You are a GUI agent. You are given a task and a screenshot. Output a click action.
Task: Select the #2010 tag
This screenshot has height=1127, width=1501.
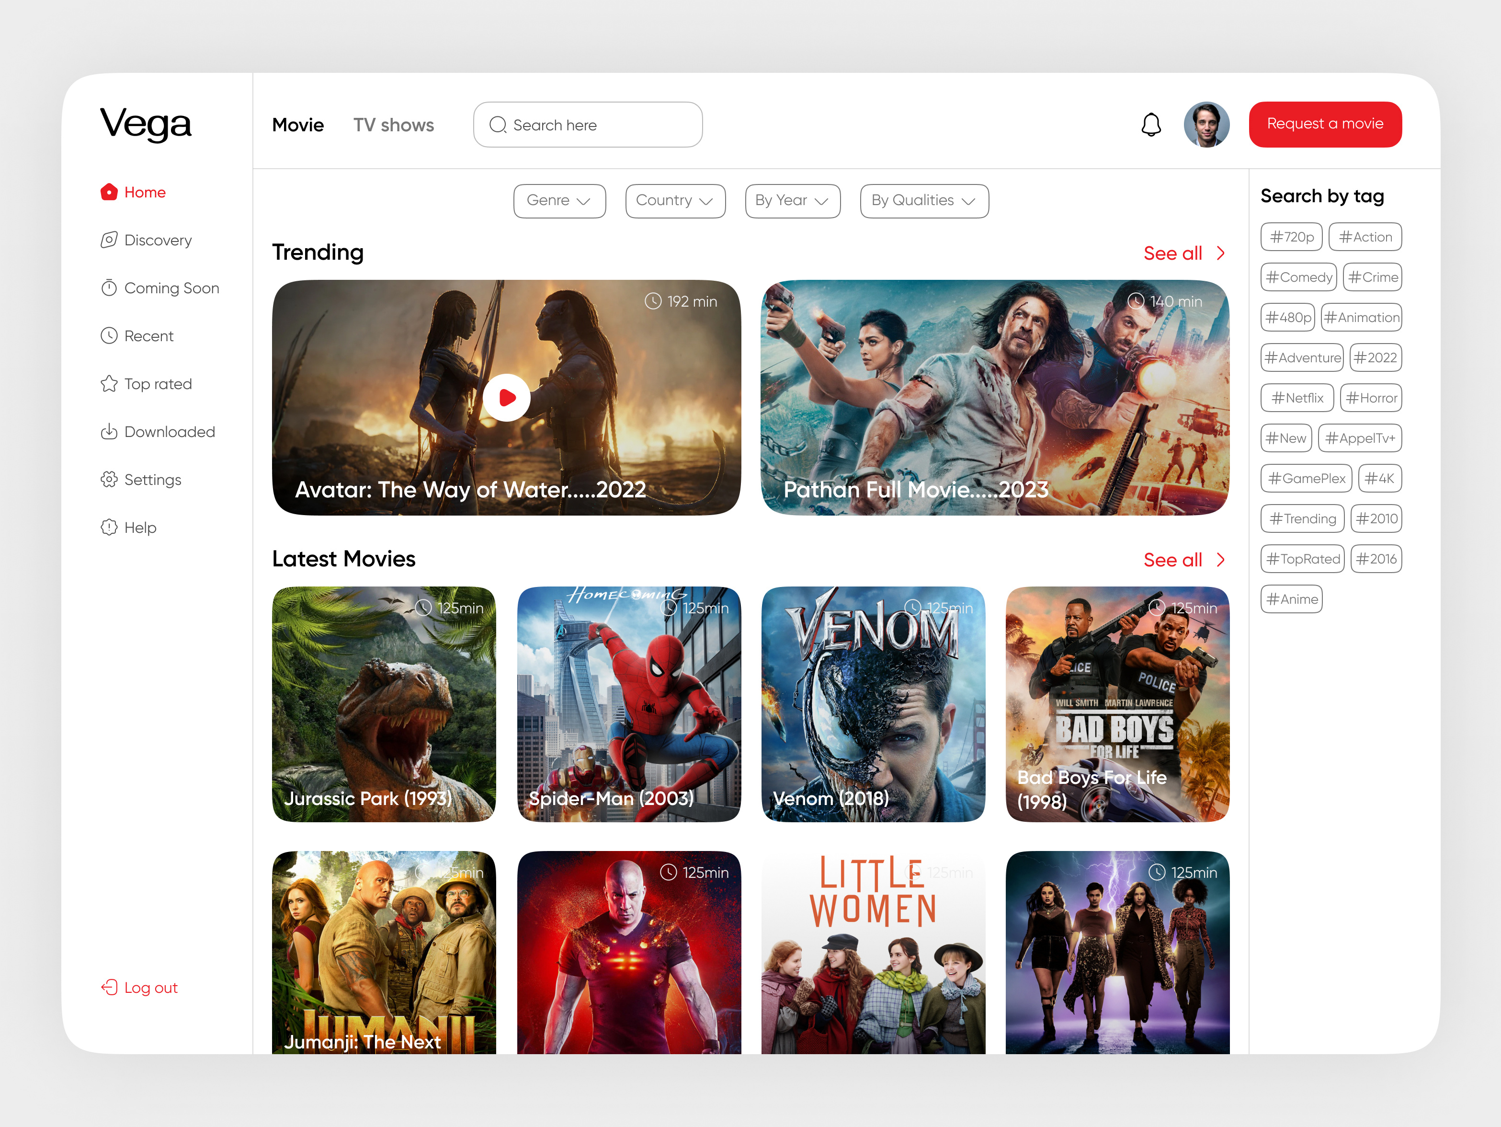(x=1376, y=518)
